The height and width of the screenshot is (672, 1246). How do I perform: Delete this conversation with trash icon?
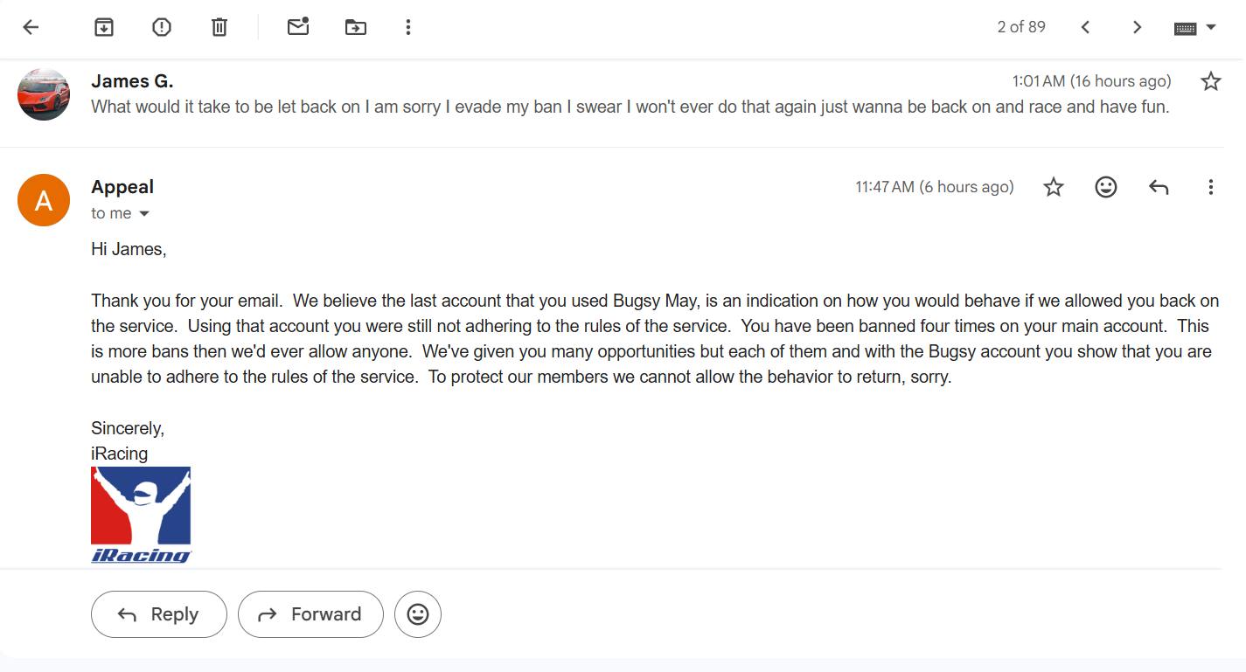[x=219, y=27]
